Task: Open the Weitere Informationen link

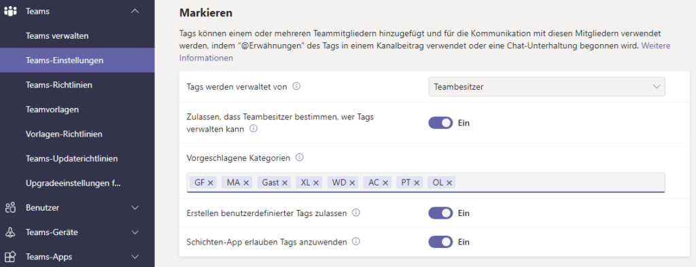Action: pyautogui.click(x=425, y=52)
